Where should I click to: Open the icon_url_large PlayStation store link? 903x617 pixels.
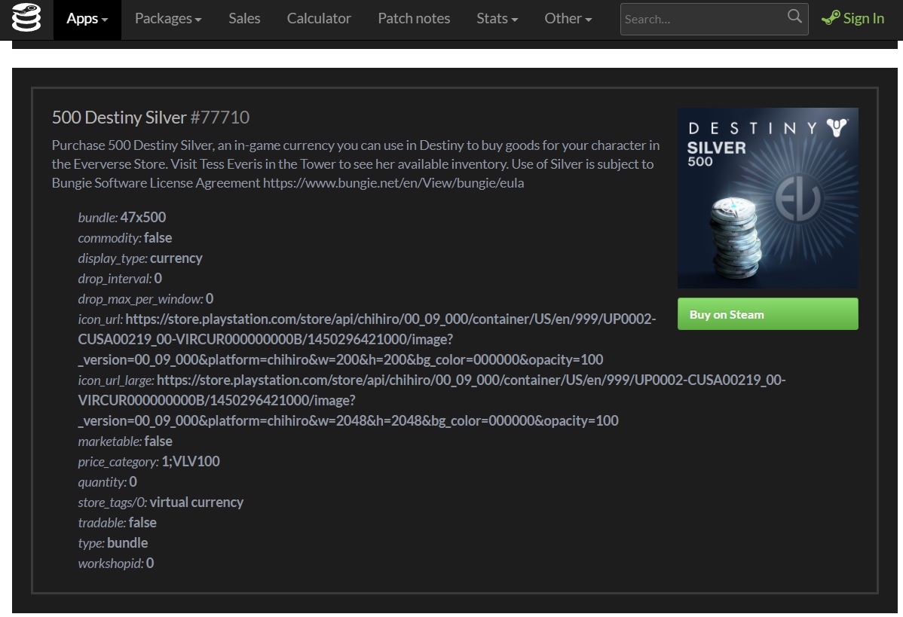[x=431, y=400]
